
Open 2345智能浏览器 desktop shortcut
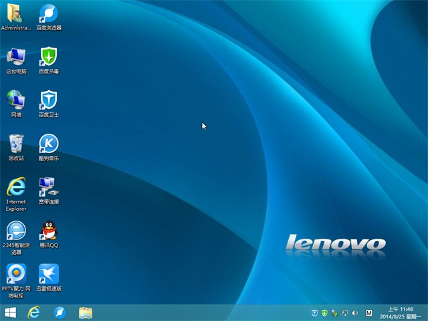[15, 230]
